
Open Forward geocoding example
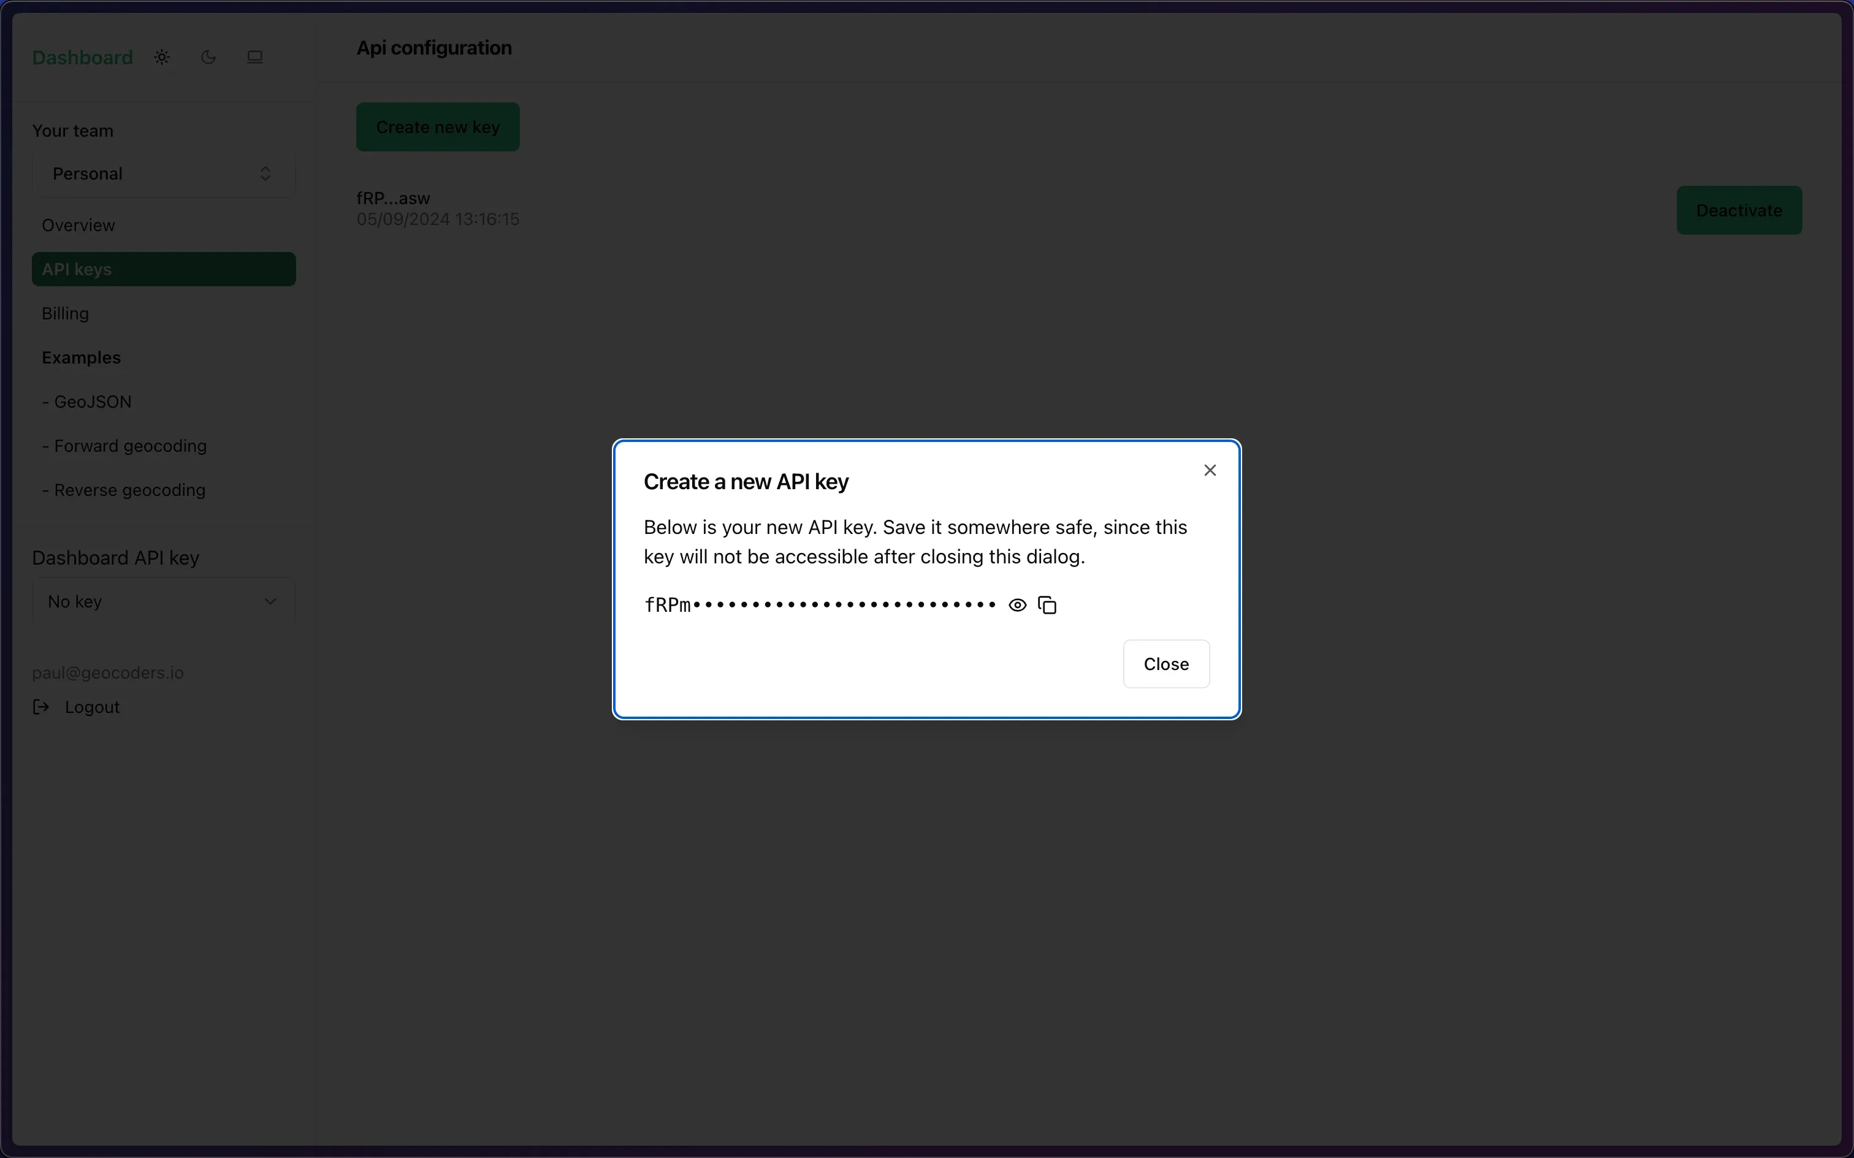(x=164, y=446)
